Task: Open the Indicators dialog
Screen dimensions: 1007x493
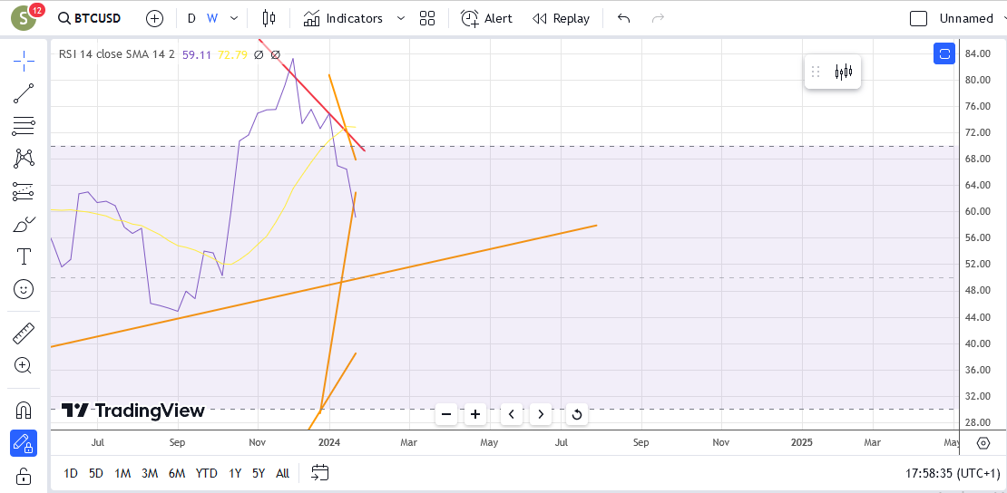Action: [x=344, y=19]
